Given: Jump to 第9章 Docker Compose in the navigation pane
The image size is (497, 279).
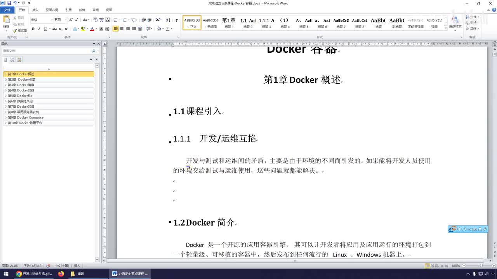Looking at the screenshot, I should tap(49, 117).
